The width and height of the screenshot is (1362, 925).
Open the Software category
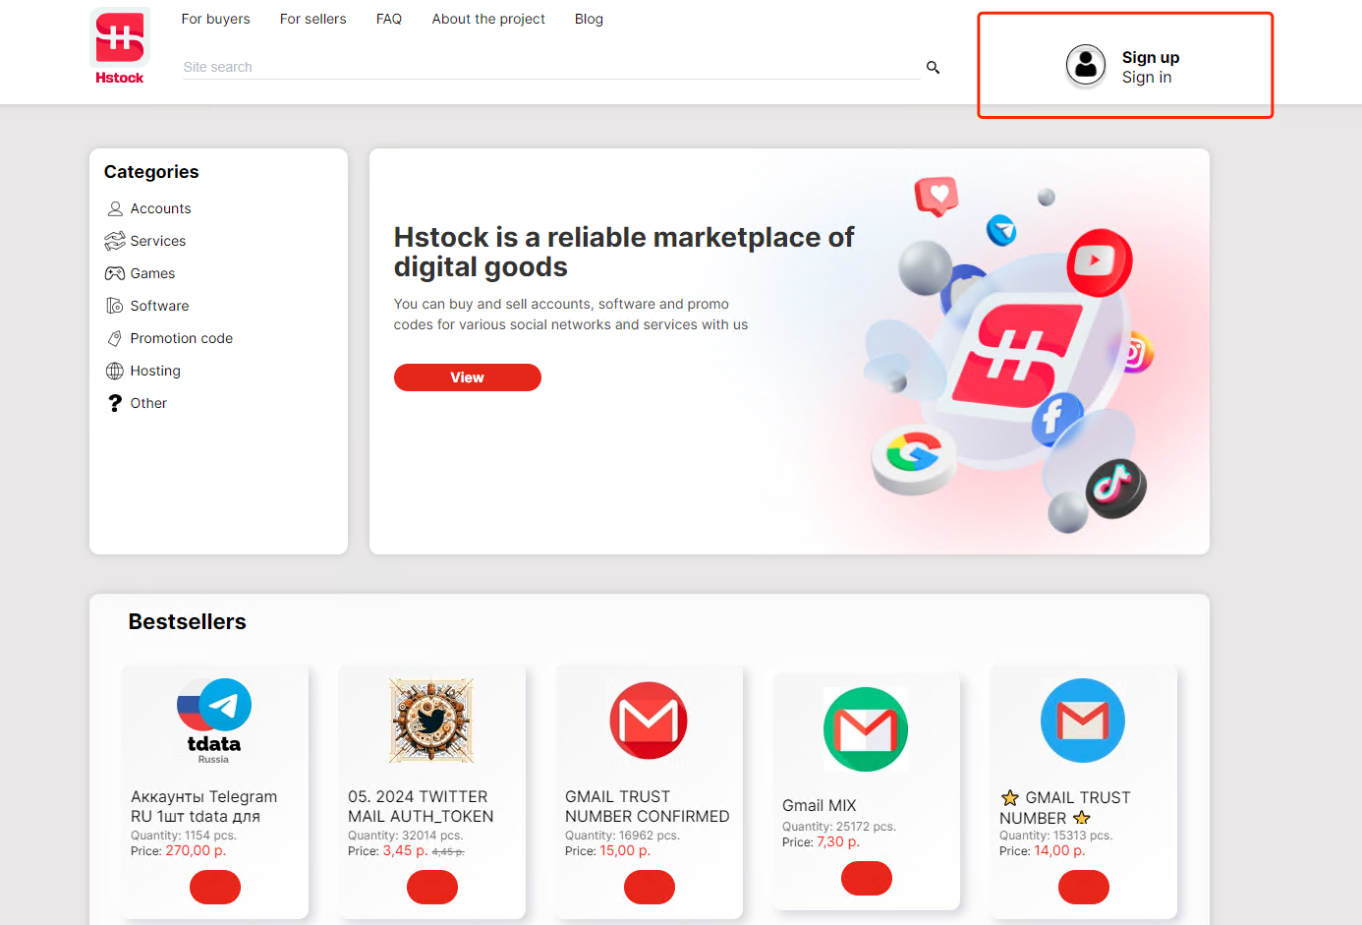[159, 306]
